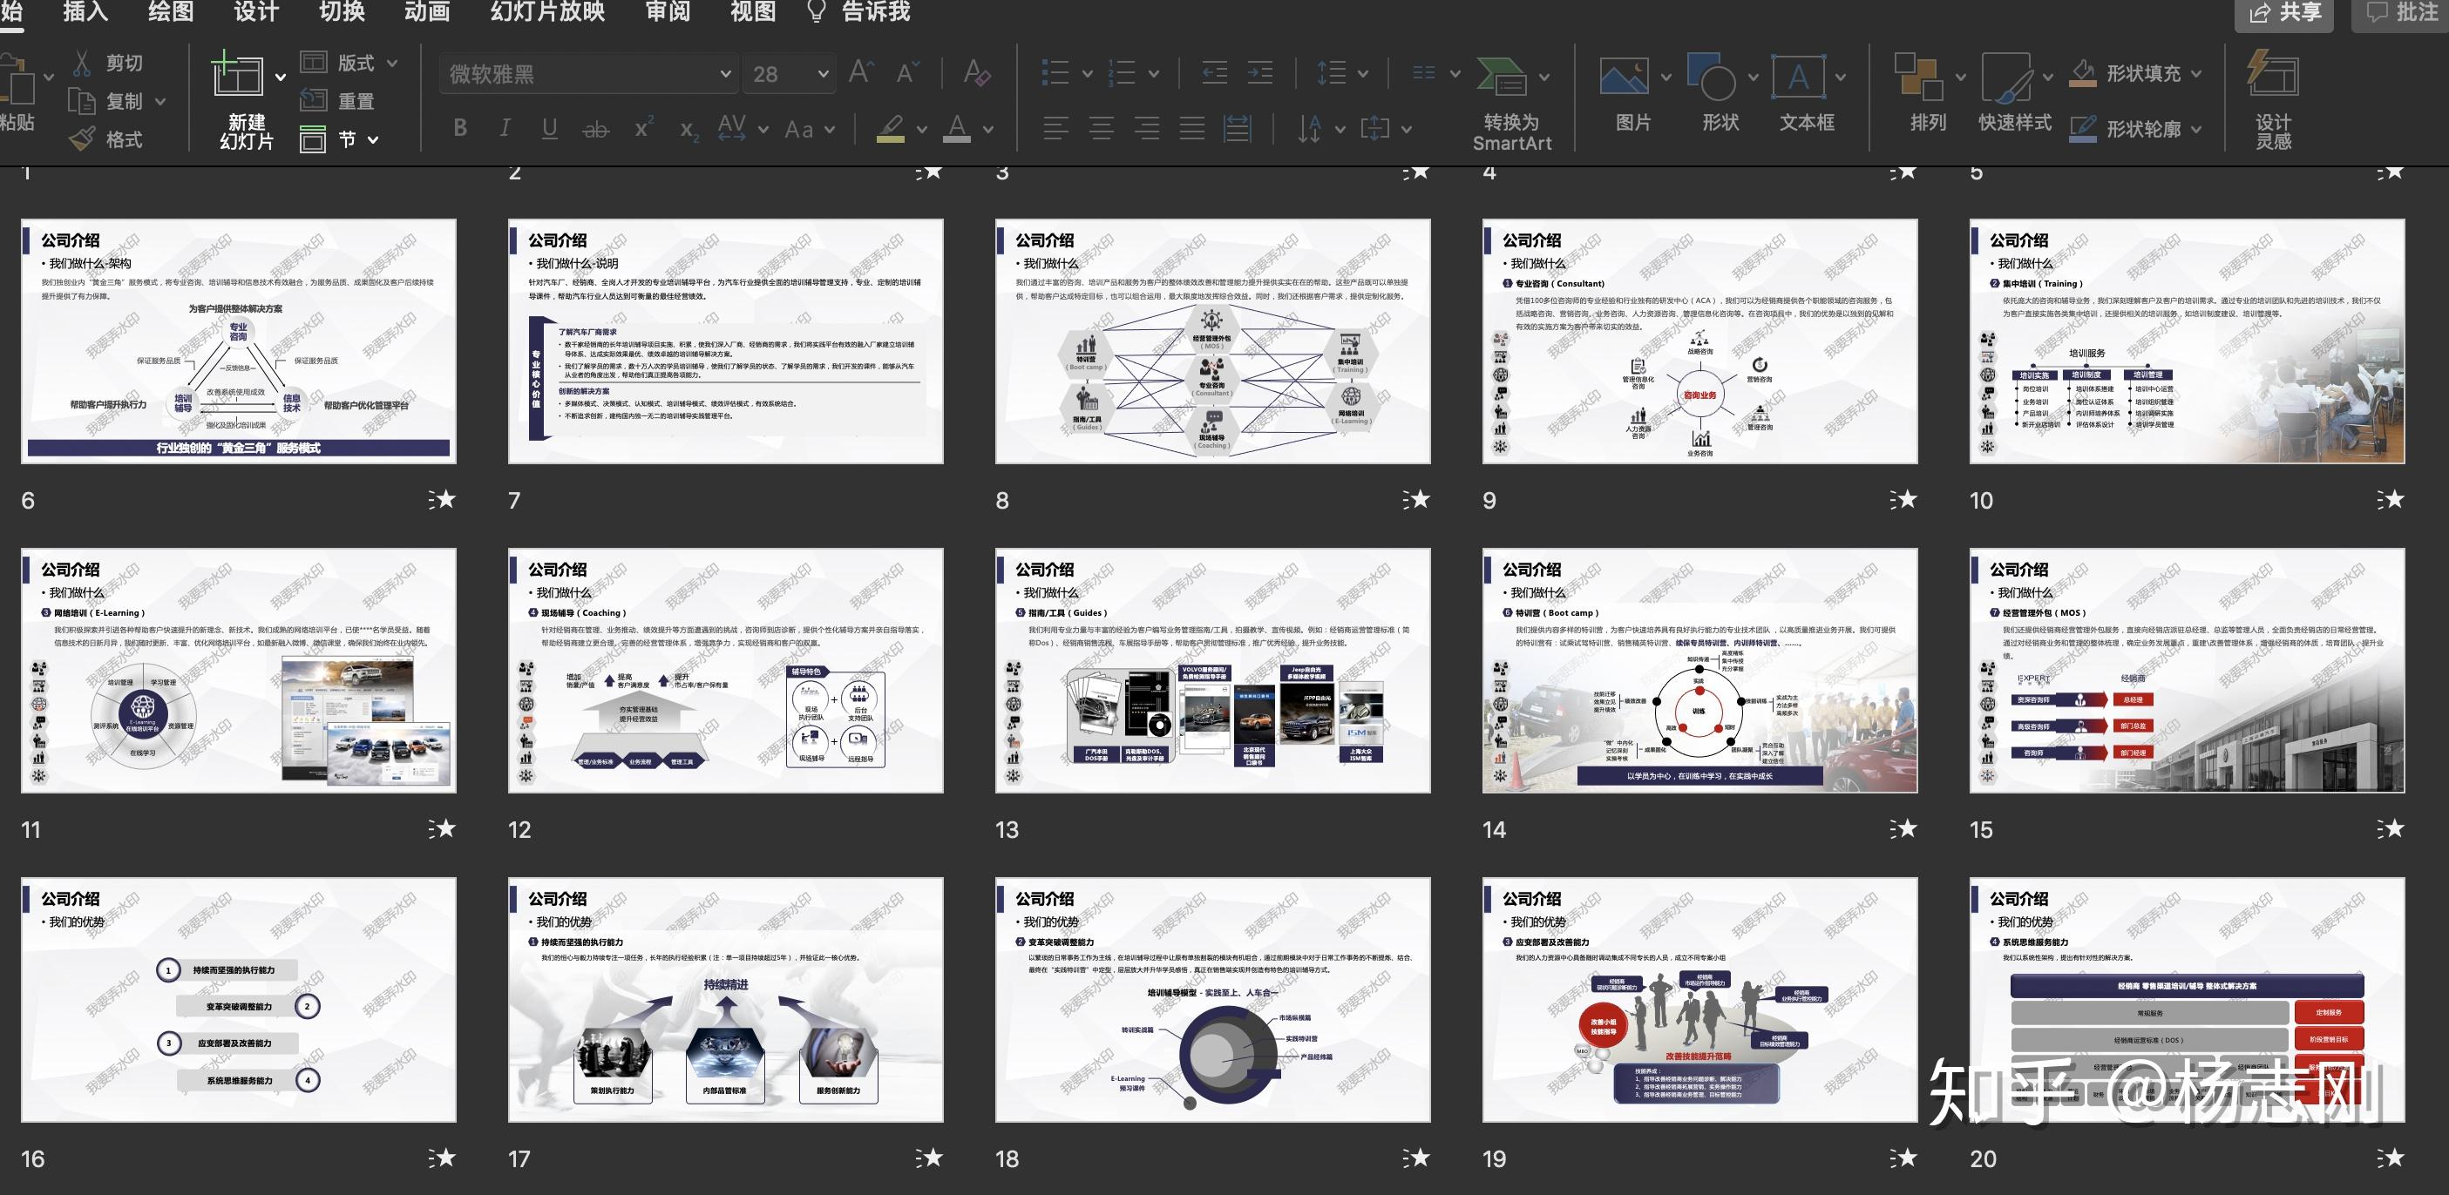Open Design Ideas (设计灵感) icon
Screen dimensions: 2449x1195
click(x=2272, y=74)
